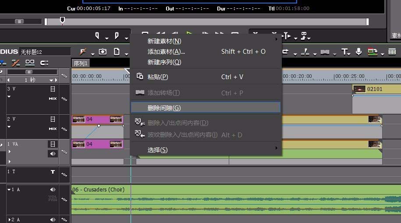Click the grid layout icon at the toolbar's right end
Image resolution: width=401 pixels, height=223 pixels.
click(392, 52)
